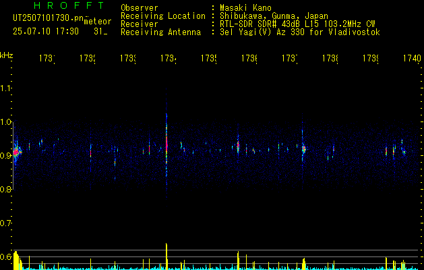Click the Receiving Antenna label
The width and height of the screenshot is (424, 270).
(160, 32)
